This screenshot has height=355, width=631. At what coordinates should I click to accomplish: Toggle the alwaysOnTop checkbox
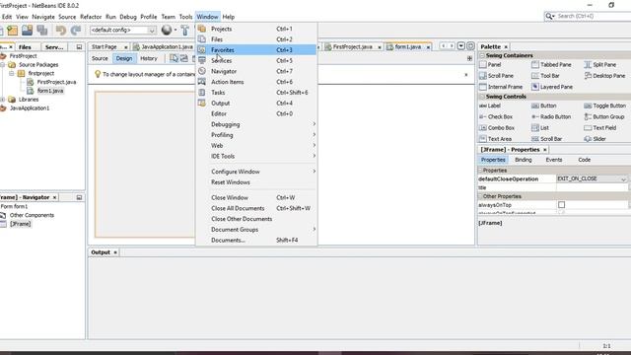click(561, 205)
